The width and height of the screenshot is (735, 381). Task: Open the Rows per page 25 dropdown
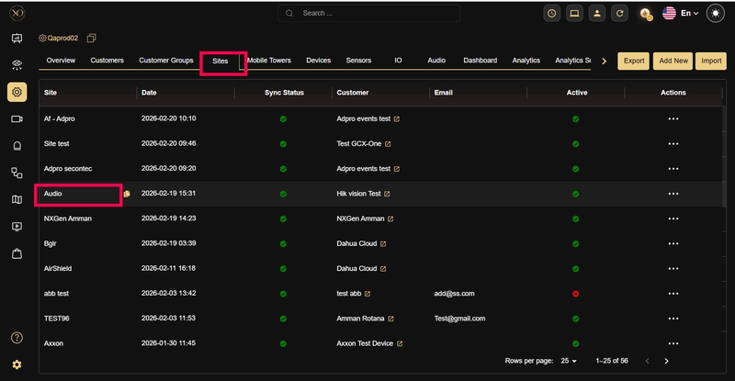tap(569, 361)
